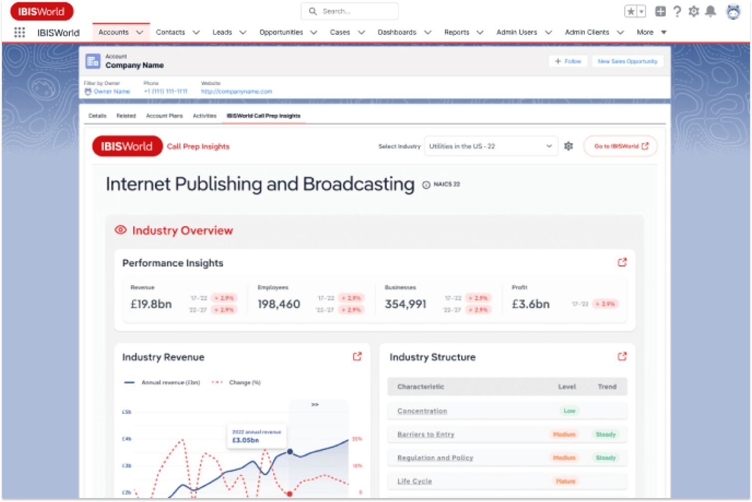This screenshot has height=502, width=752.
Task: Click the Industry Overview eye icon
Action: tap(120, 230)
